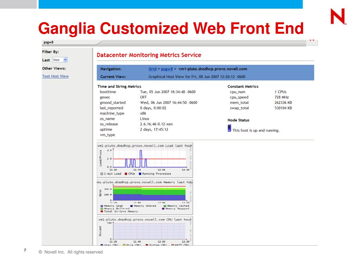This screenshot has height=265, width=353.
Task: Click the Node Status heading
Action: pyautogui.click(x=239, y=120)
